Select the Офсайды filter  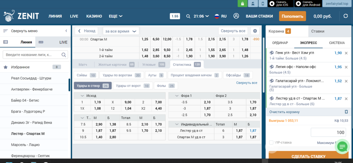click(238, 75)
